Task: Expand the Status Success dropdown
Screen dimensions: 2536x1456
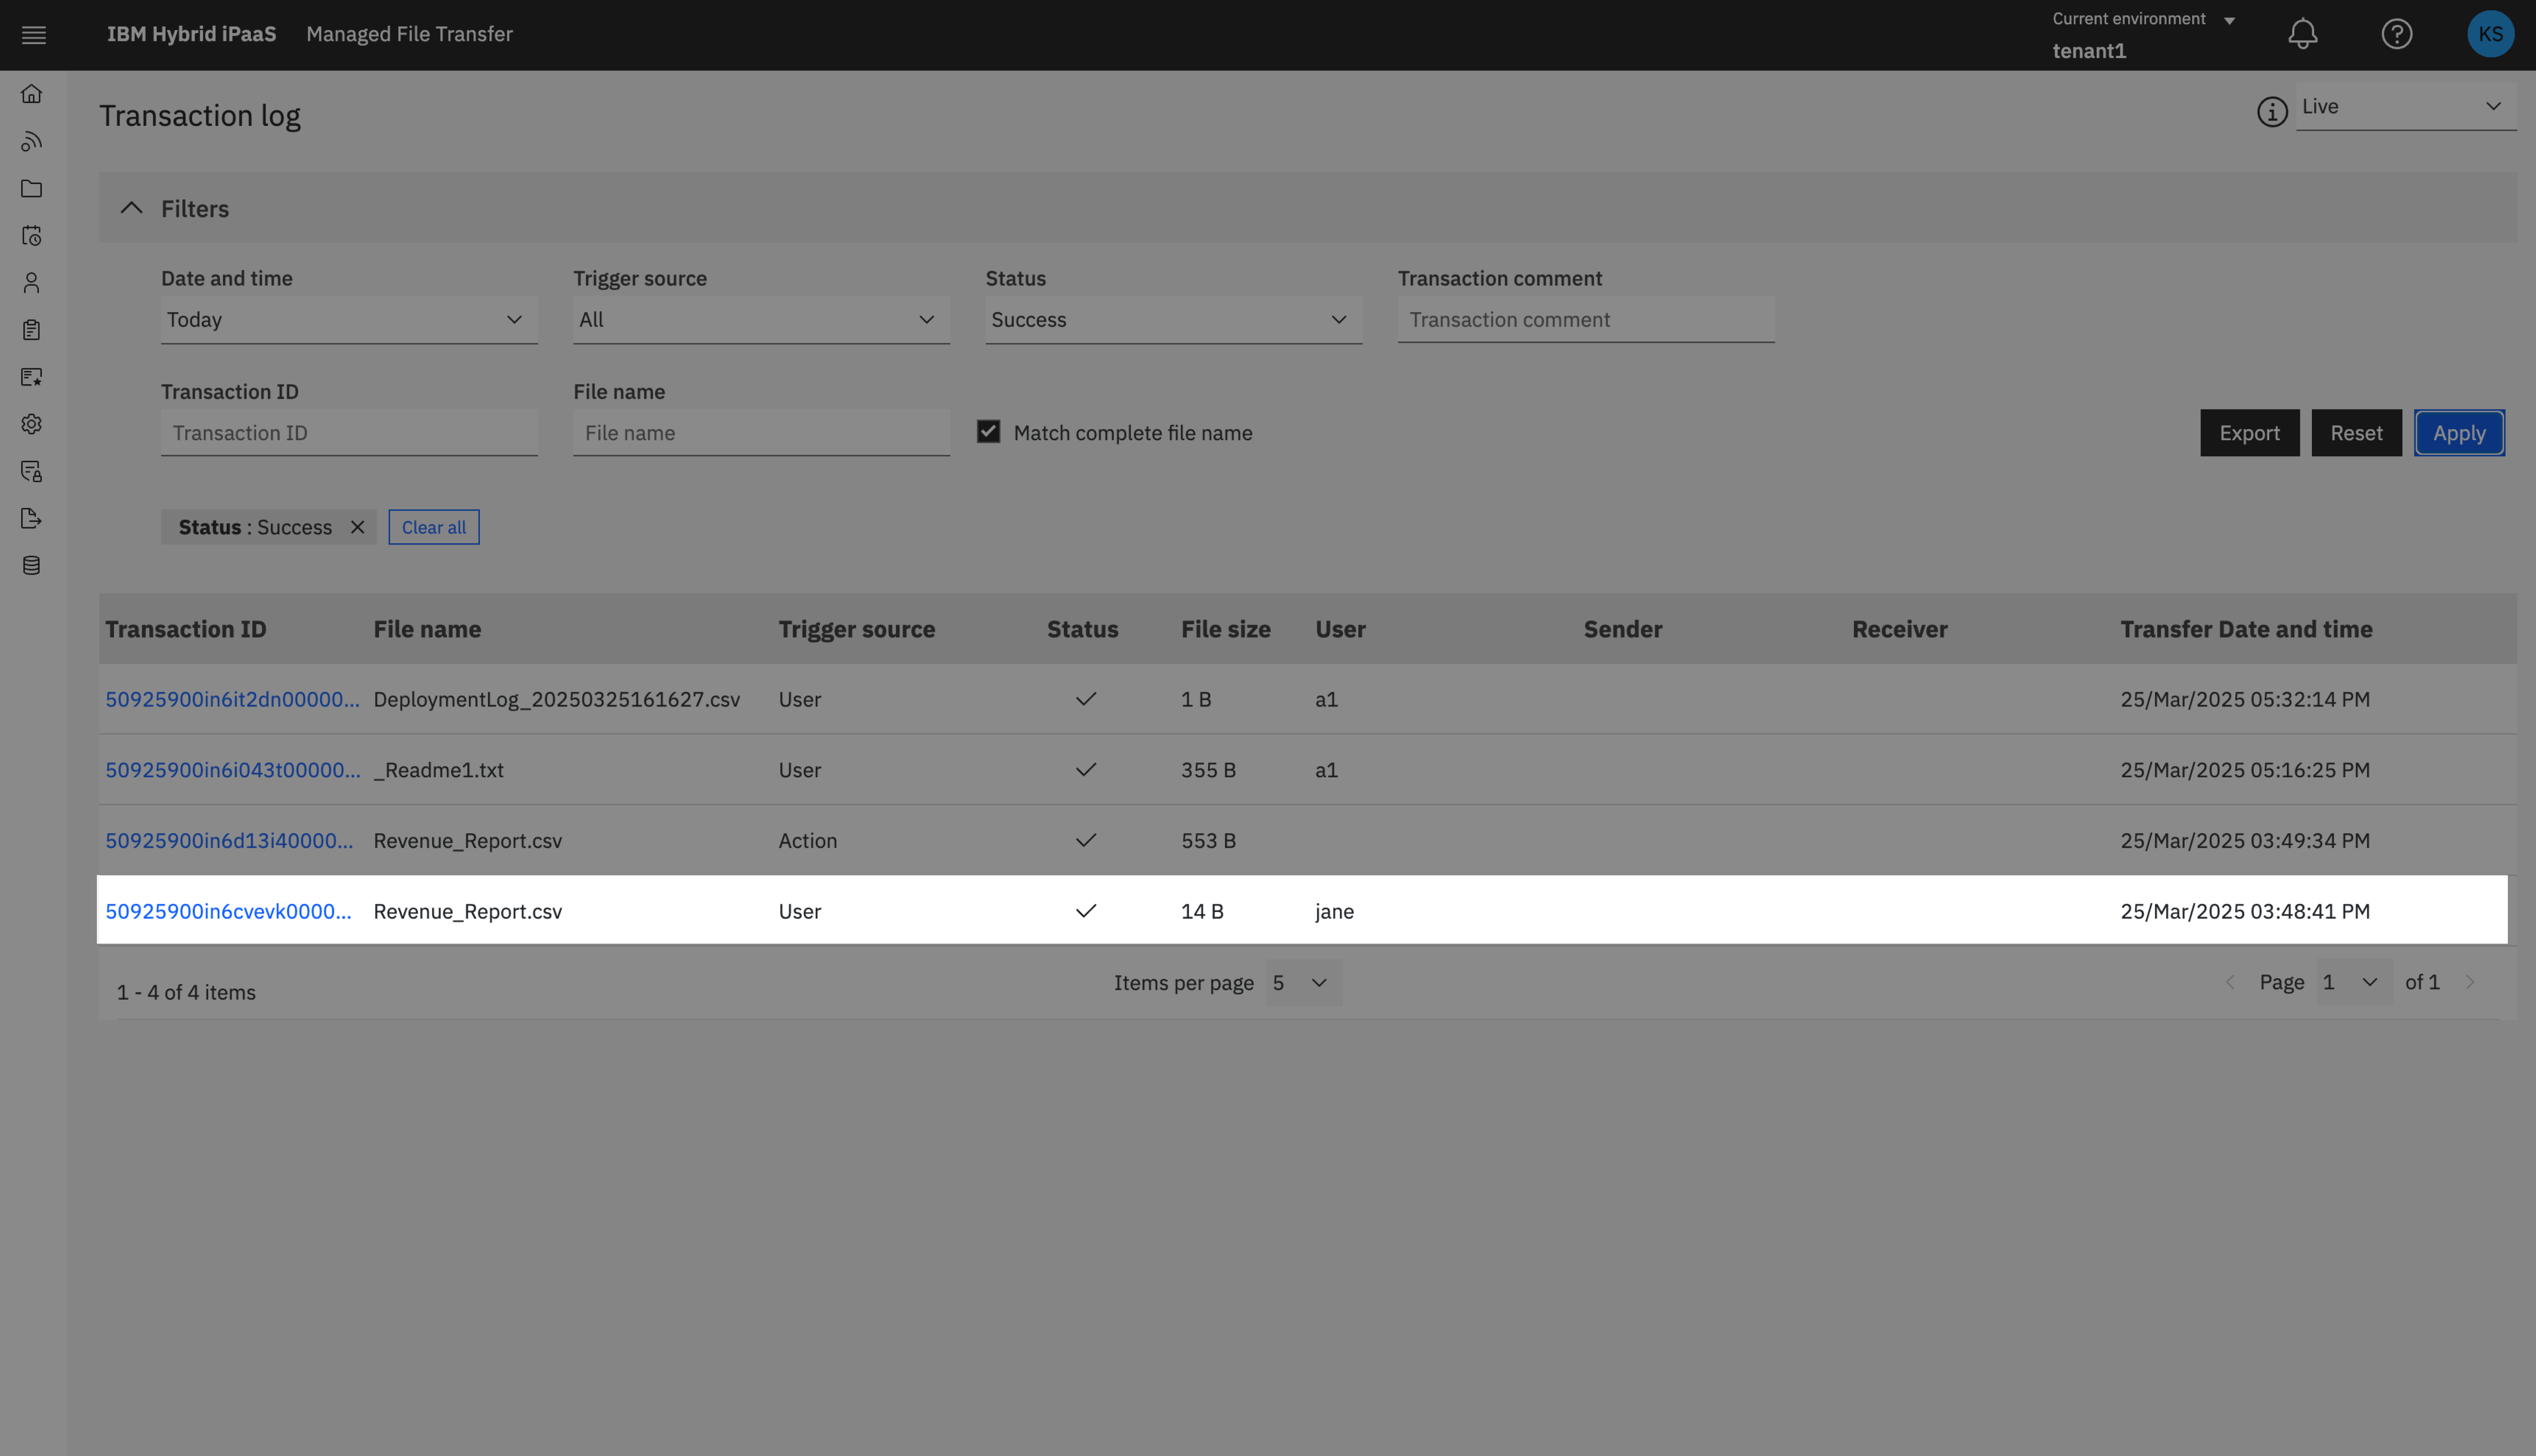Action: [x=1172, y=320]
